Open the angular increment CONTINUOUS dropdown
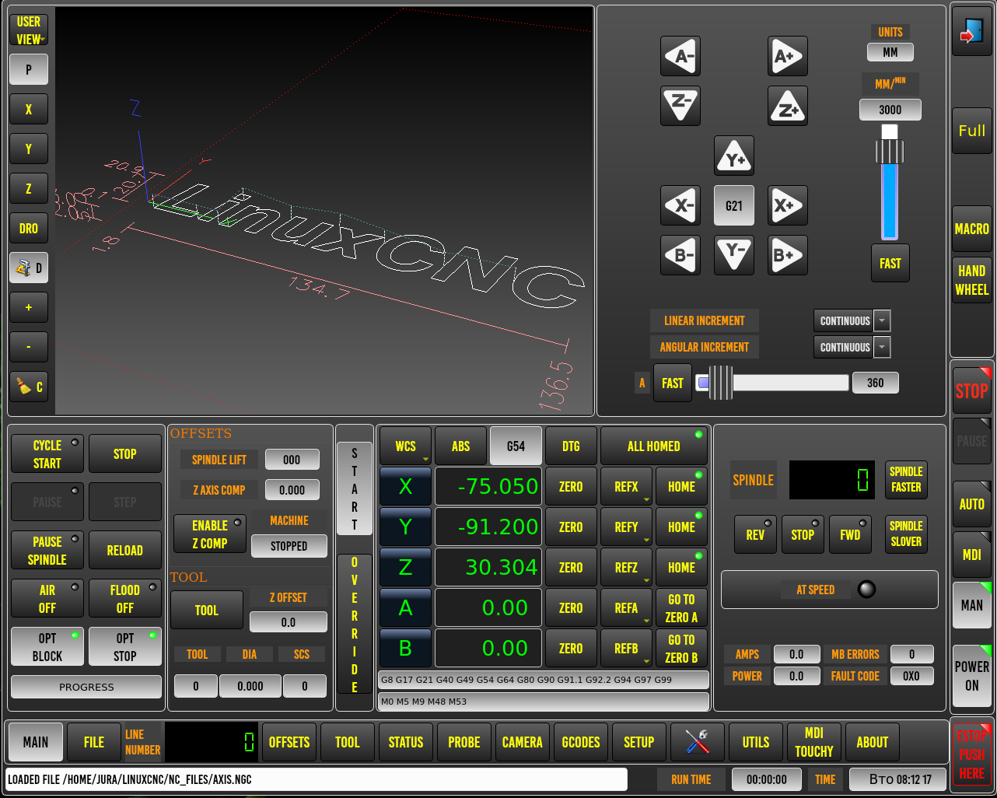Viewport: 997px width, 798px height. pyautogui.click(x=852, y=347)
